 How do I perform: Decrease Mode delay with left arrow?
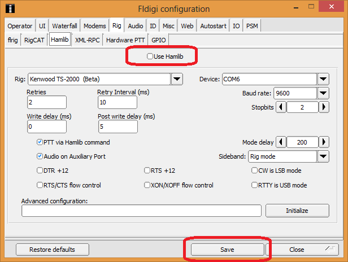click(281, 142)
